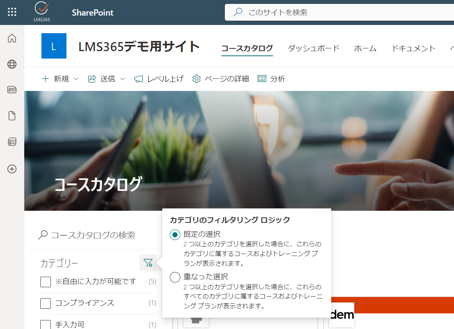This screenshot has width=454, height=329.
Task: Open the ドキュメント navigation tab
Action: pyautogui.click(x=413, y=48)
